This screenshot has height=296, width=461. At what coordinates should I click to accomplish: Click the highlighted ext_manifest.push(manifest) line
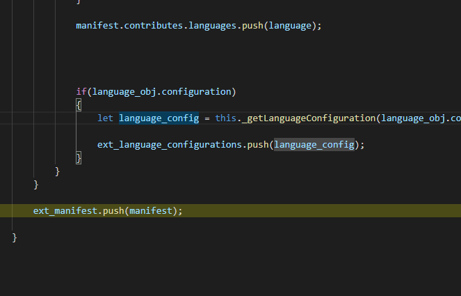(231, 211)
